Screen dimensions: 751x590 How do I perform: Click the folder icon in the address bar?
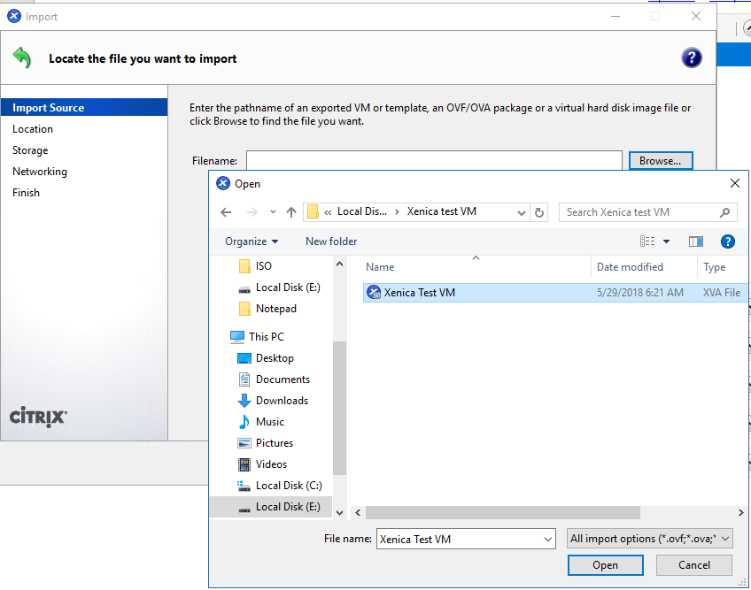click(313, 211)
